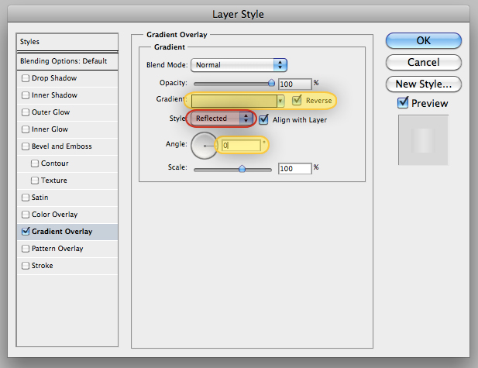Click the angle dial control
Viewport: 478px width, 368px height.
tap(204, 146)
